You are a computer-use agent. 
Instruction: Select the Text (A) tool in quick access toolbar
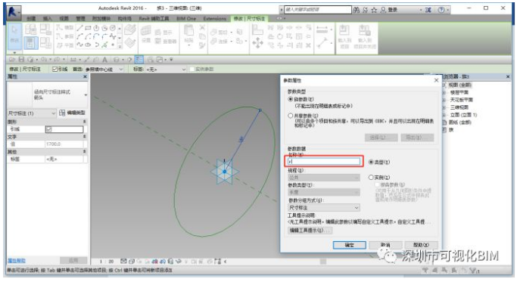tap(104, 60)
